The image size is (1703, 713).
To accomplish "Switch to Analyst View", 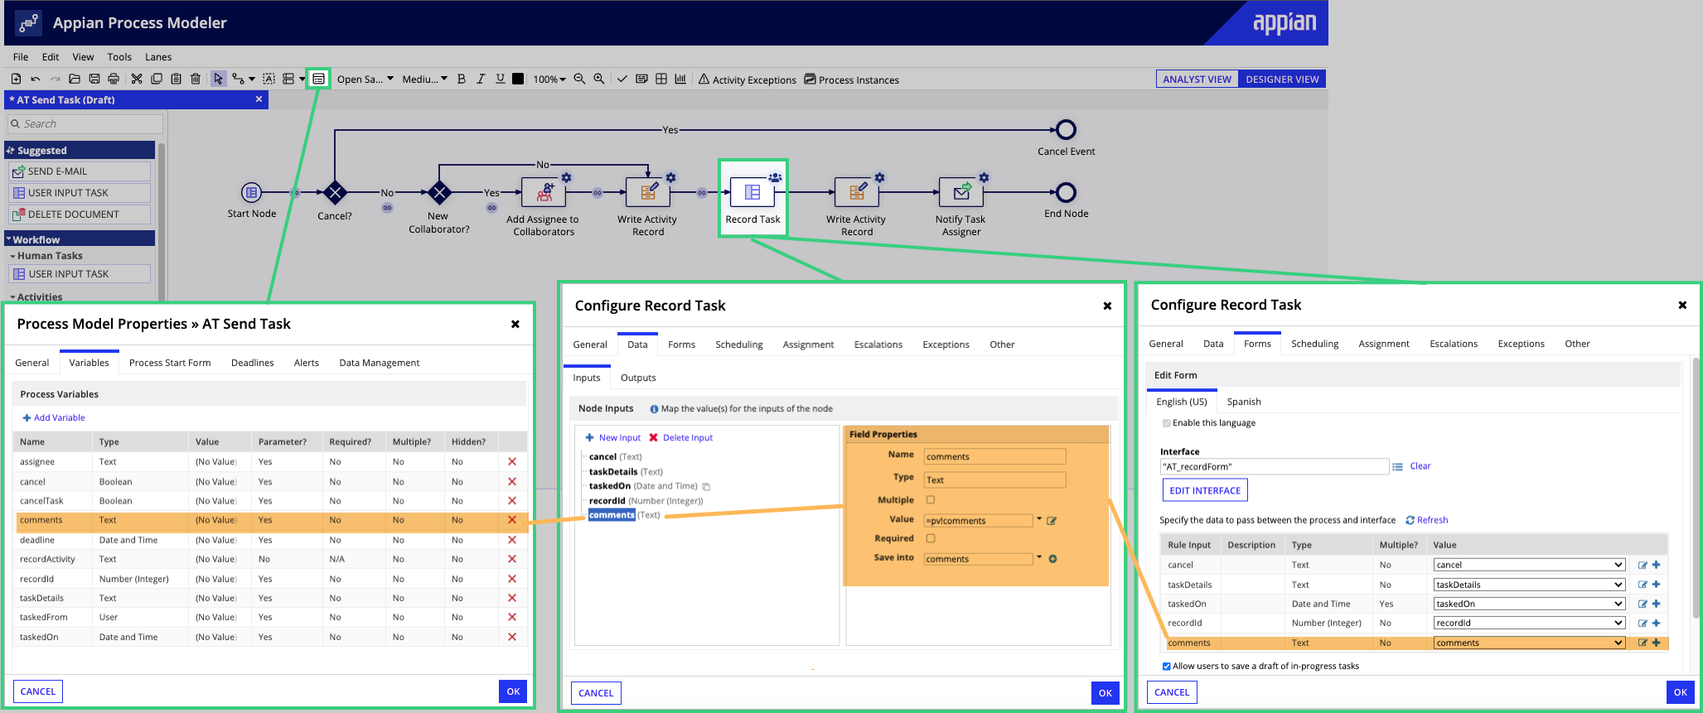I will 1197,79.
